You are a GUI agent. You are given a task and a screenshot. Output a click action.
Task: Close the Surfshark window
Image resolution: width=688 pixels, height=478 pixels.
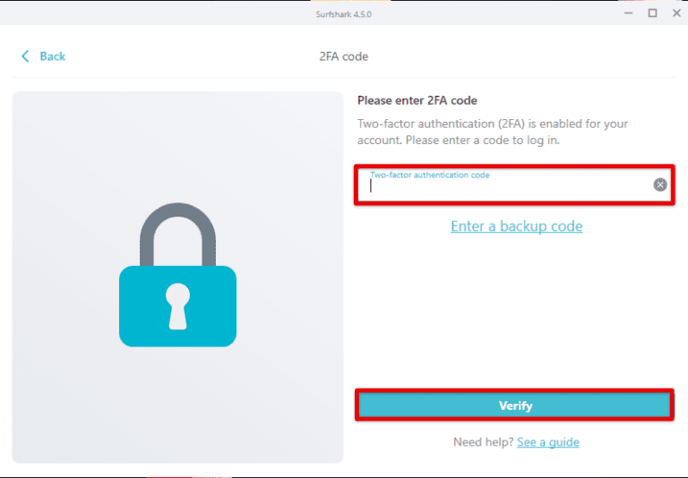(676, 13)
